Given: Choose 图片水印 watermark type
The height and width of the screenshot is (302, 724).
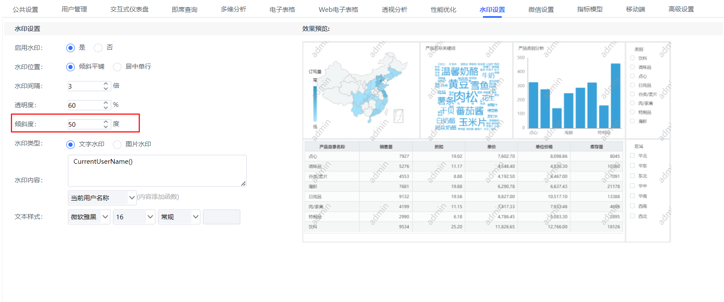Looking at the screenshot, I should (x=117, y=145).
